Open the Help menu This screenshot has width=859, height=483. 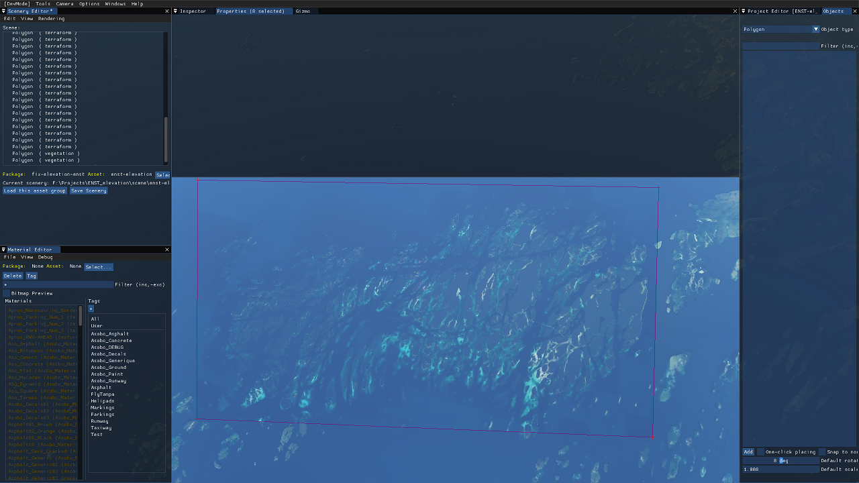[137, 4]
